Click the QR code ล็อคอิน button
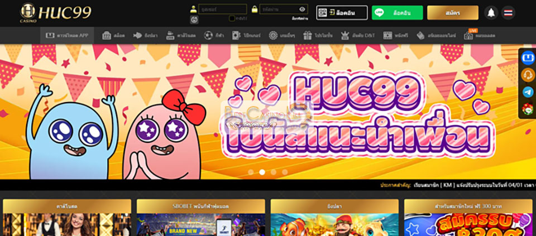Image resolution: width=536 pixels, height=236 pixels. pyautogui.click(x=342, y=13)
